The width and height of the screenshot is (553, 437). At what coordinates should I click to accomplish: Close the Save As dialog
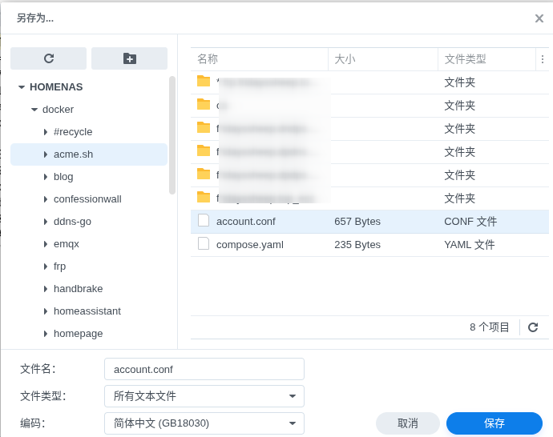(539, 18)
